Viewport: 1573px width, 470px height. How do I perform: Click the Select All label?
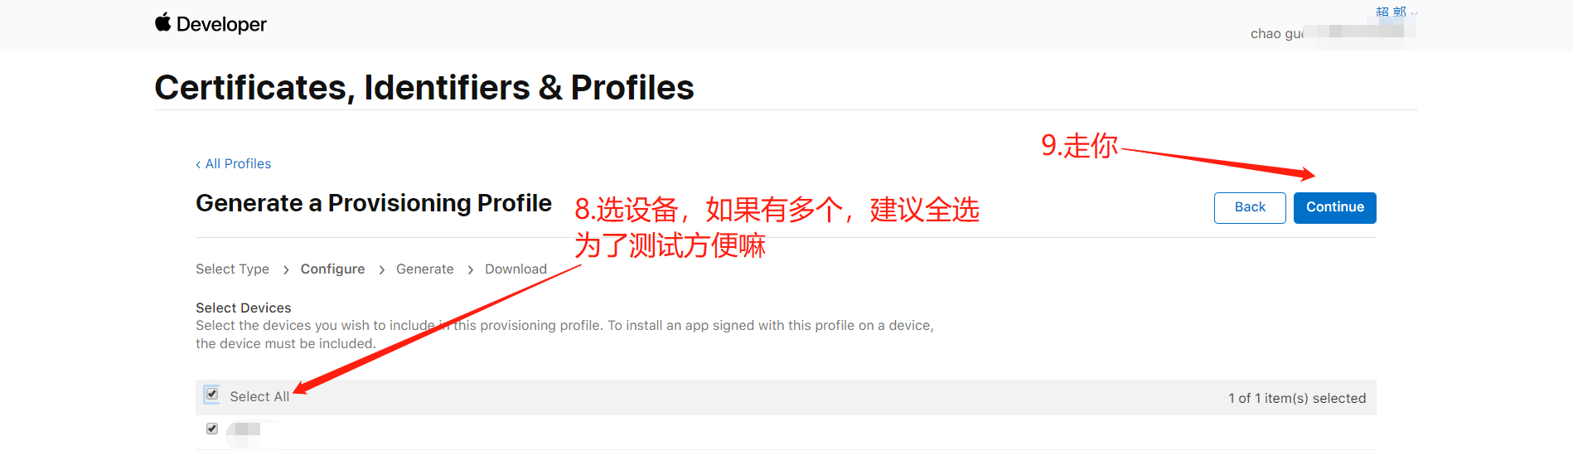click(x=259, y=397)
